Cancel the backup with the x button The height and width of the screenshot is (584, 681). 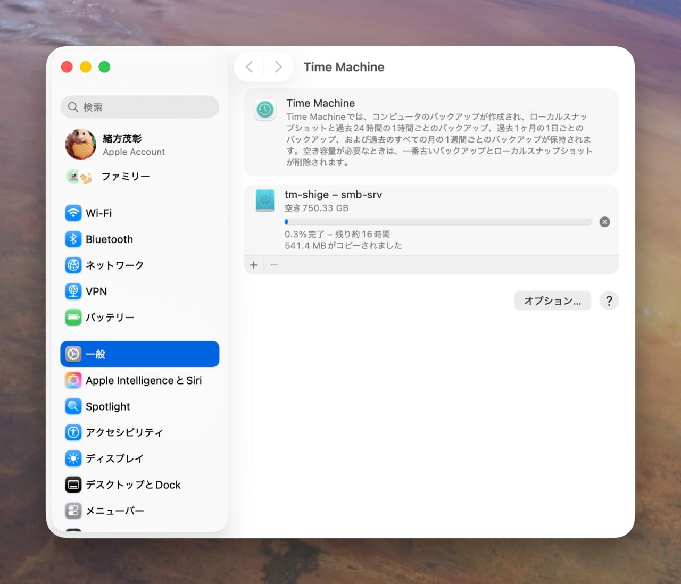pyautogui.click(x=605, y=222)
